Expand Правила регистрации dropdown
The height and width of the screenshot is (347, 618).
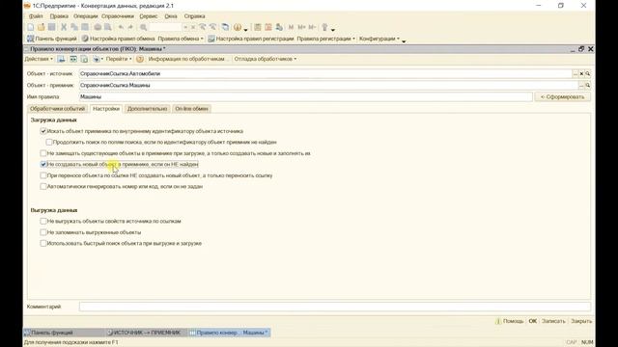click(326, 39)
